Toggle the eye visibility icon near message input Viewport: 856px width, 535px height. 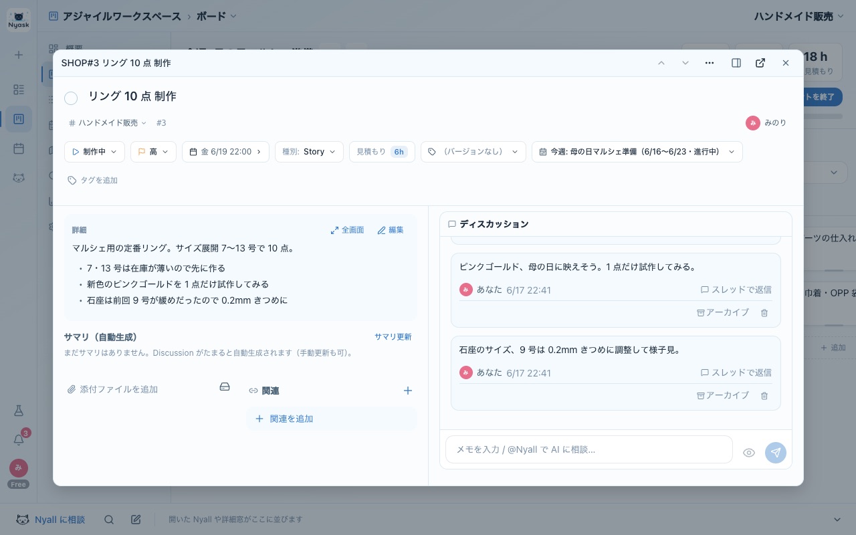pyautogui.click(x=749, y=453)
